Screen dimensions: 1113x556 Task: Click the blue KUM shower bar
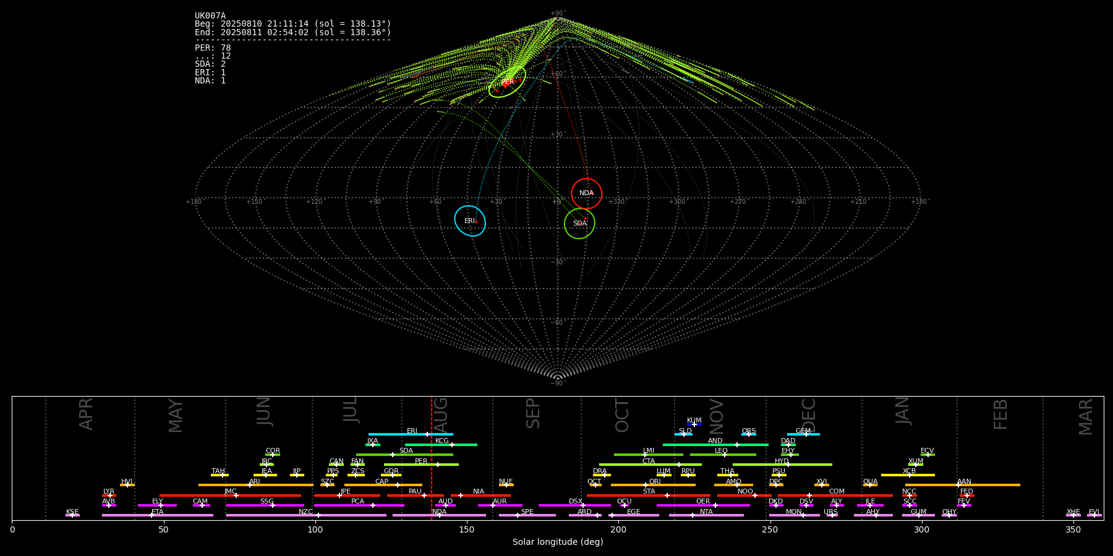694,424
